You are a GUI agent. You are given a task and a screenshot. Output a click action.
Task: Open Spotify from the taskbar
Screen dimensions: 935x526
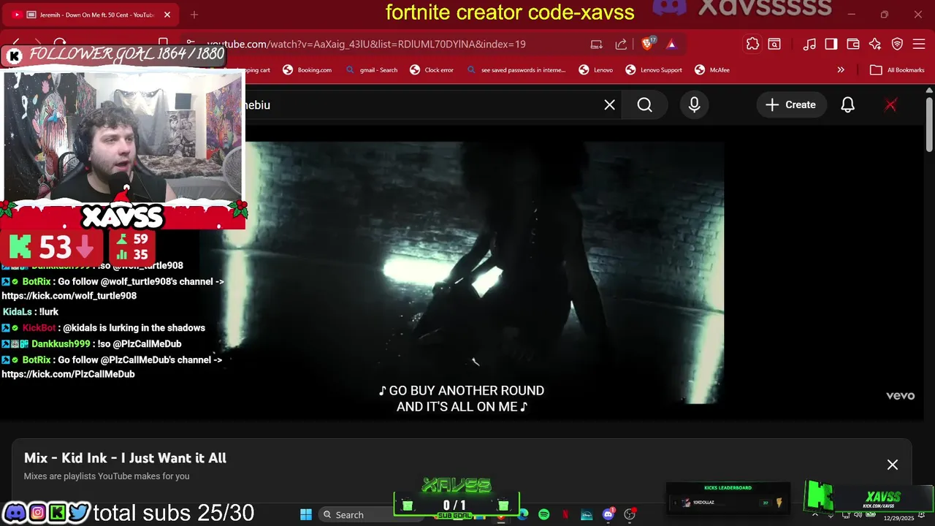(x=544, y=514)
